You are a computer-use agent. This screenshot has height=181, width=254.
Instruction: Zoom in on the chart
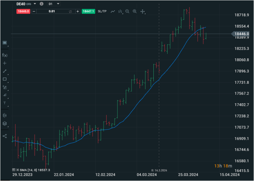coord(135,11)
